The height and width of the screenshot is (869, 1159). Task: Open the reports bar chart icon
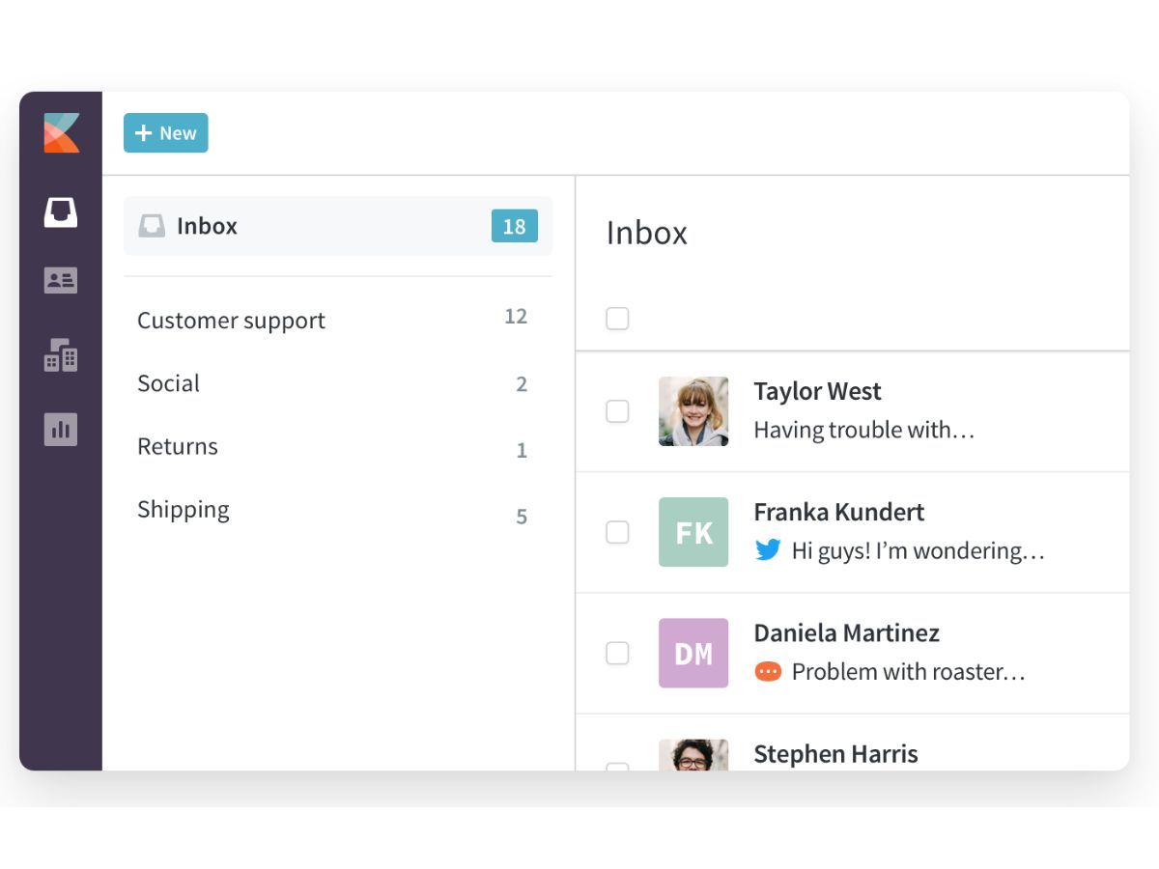(x=61, y=429)
